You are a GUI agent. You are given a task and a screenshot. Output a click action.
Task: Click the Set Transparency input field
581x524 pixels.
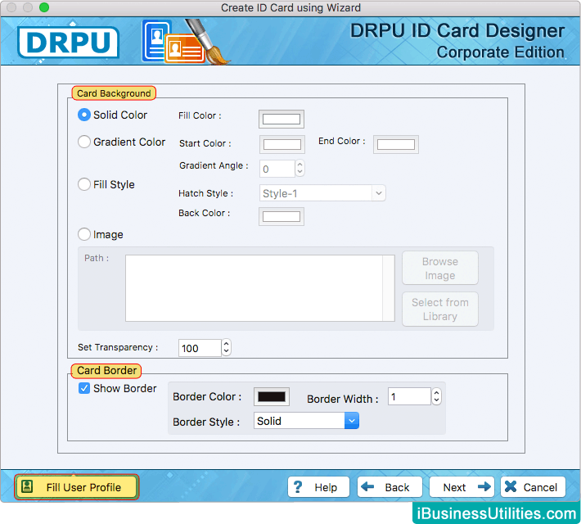200,348
